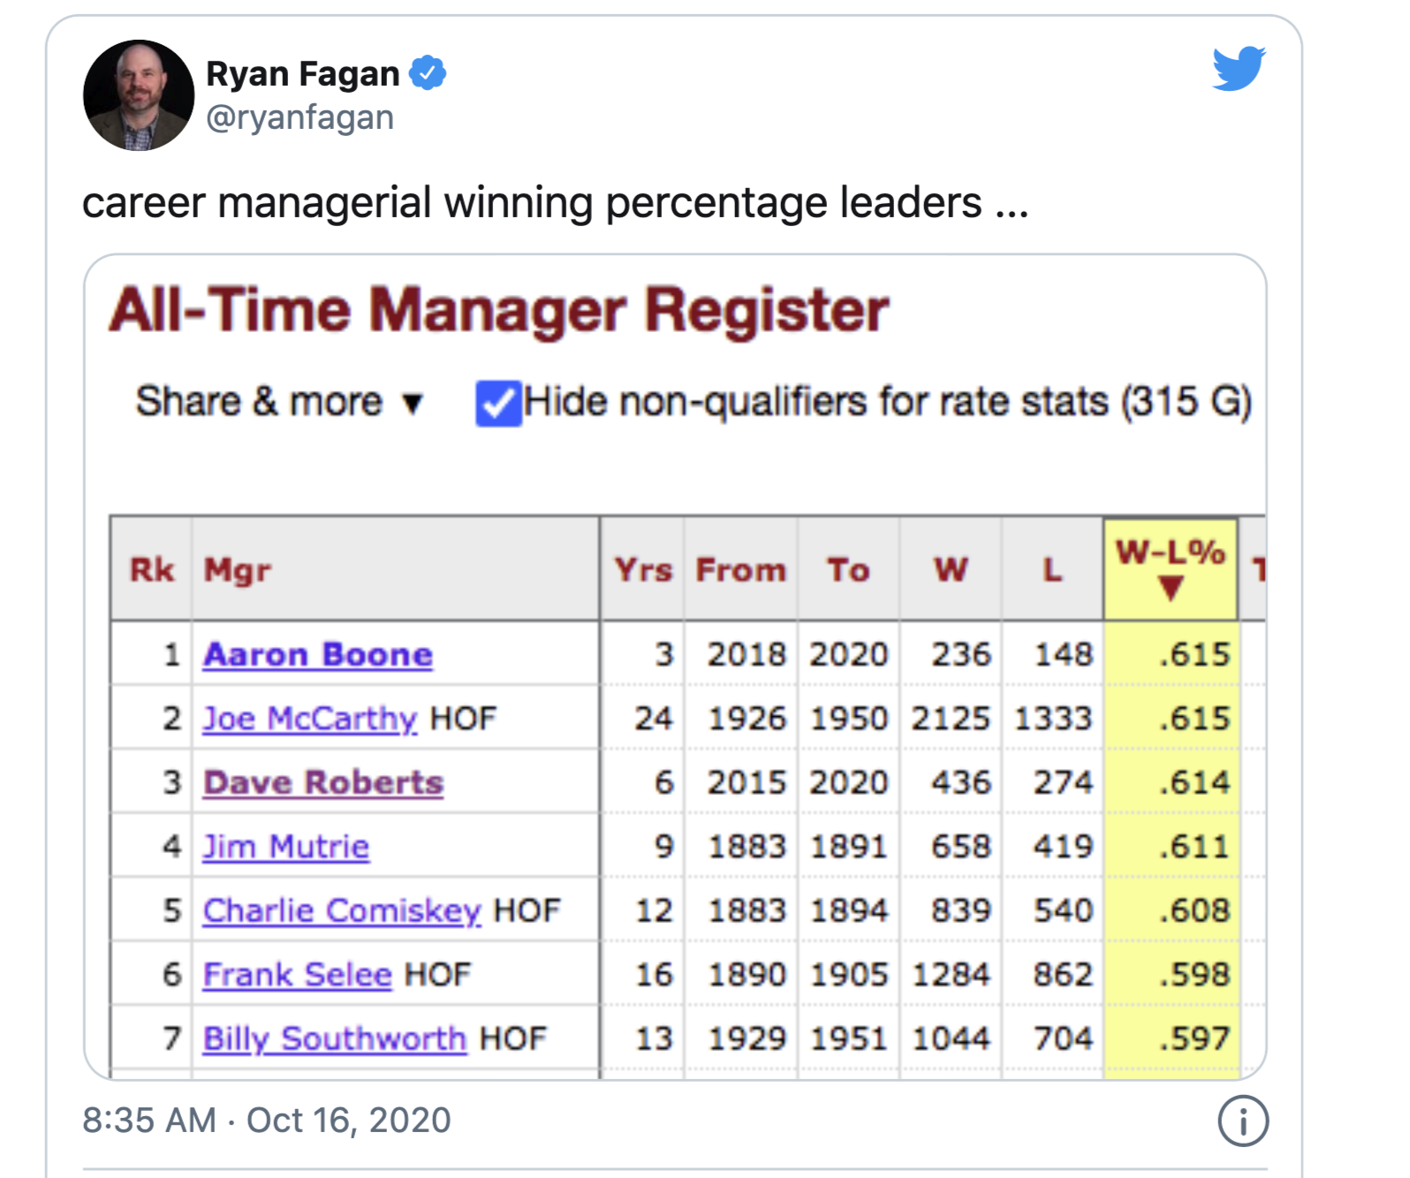Open Aaron Boone's manager page
The image size is (1410, 1178).
click(318, 654)
